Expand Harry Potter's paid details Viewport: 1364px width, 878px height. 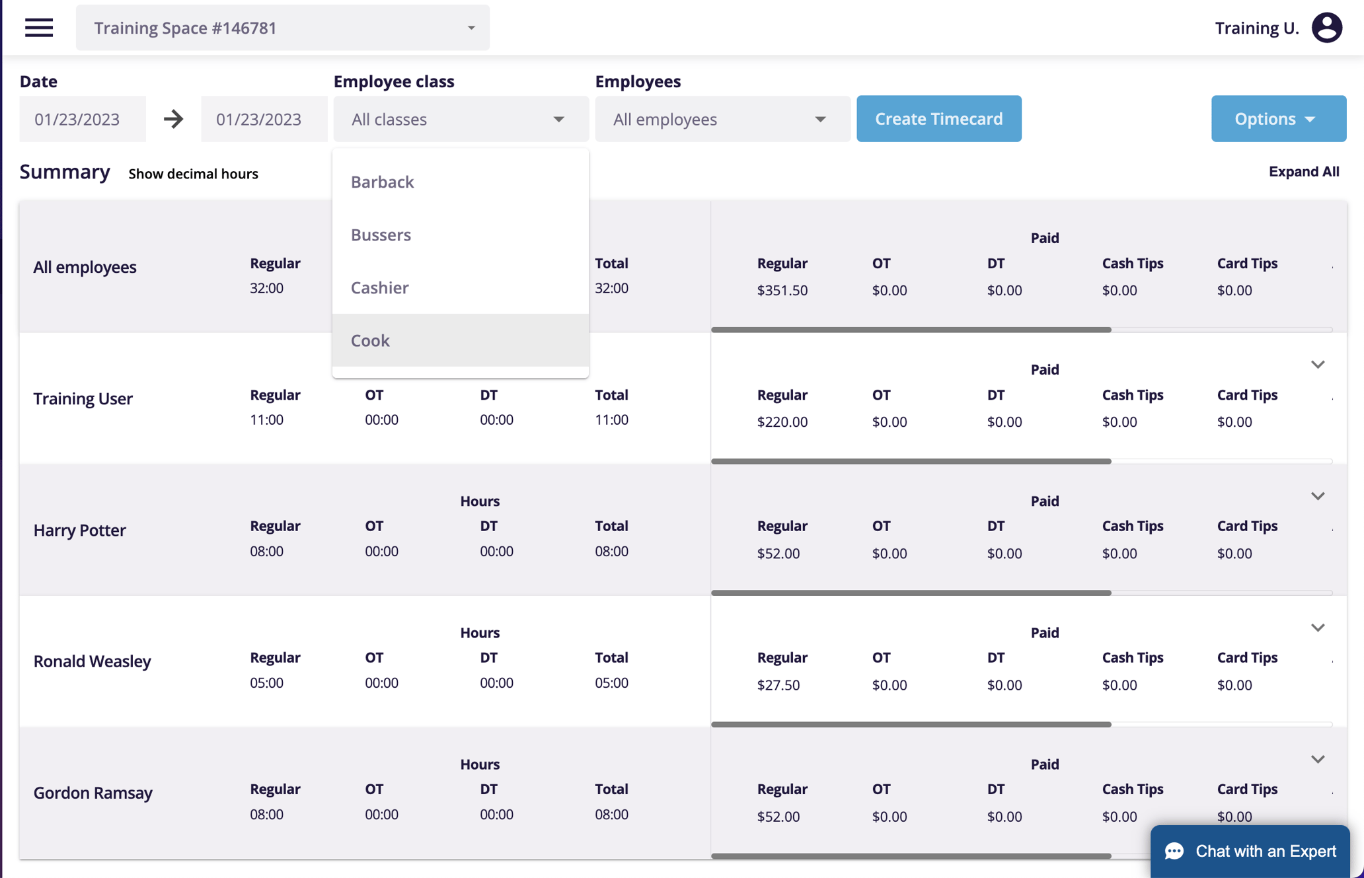tap(1318, 495)
